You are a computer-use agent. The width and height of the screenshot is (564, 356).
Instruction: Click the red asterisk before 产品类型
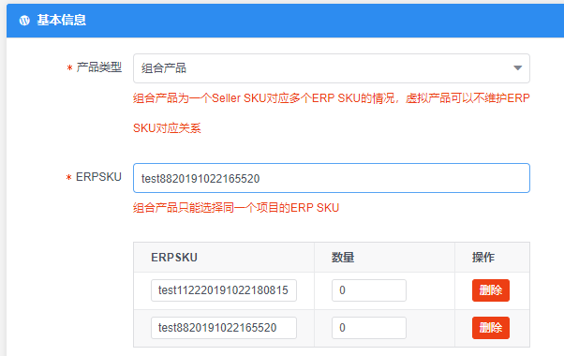(69, 68)
